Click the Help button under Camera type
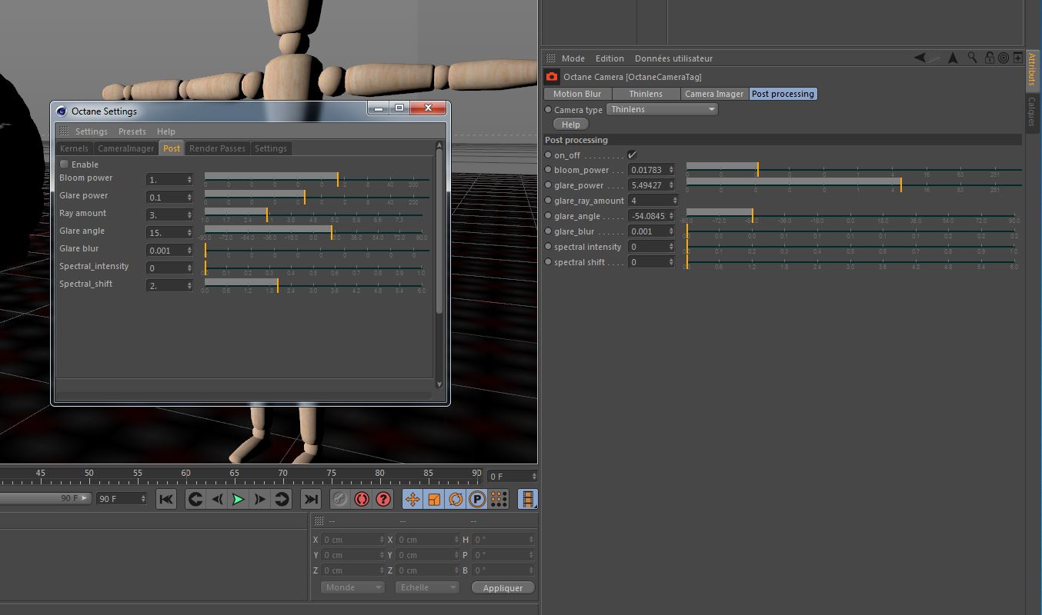1042x615 pixels. (570, 125)
